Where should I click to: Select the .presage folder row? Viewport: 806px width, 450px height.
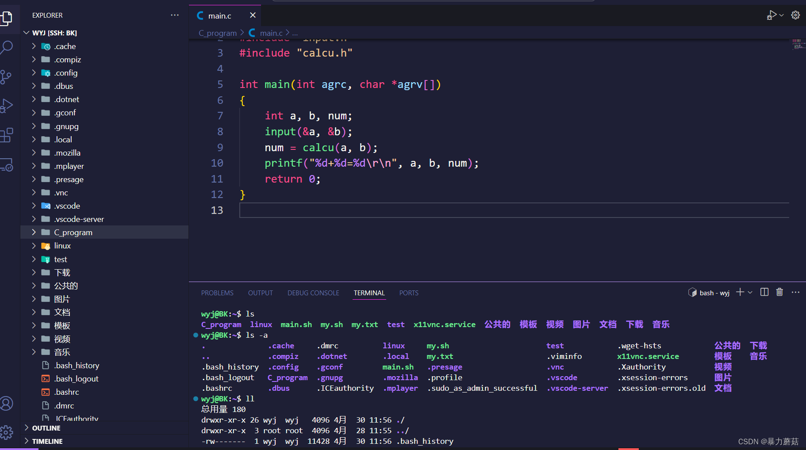click(x=105, y=179)
